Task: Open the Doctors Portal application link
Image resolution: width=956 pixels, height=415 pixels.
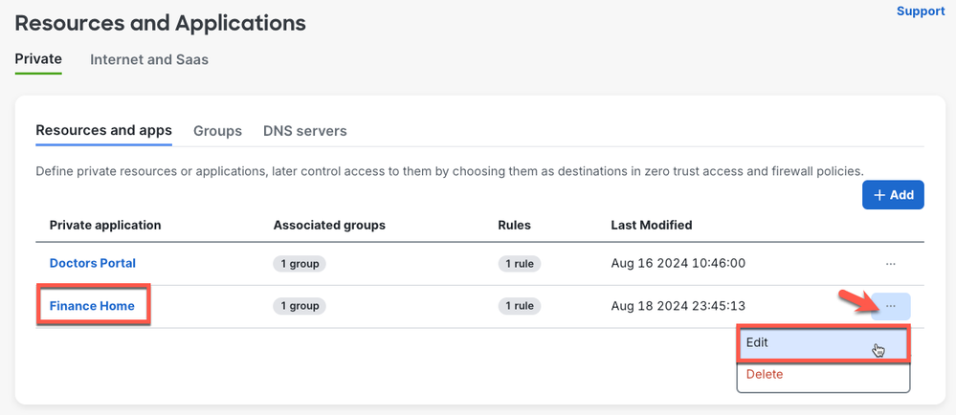Action: pos(93,263)
